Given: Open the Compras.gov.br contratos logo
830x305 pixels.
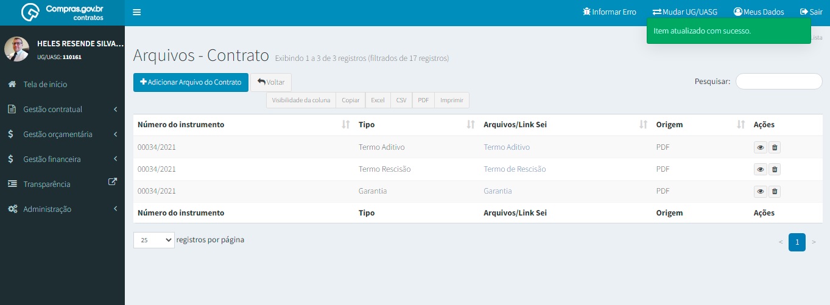Looking at the screenshot, I should (62, 13).
